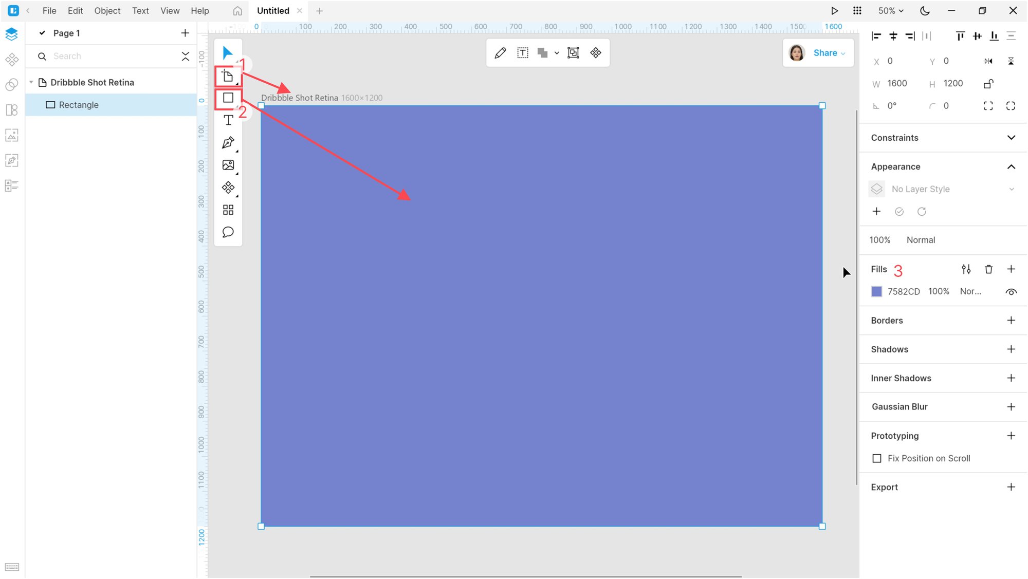Select the Component/Symbol tool

(228, 187)
